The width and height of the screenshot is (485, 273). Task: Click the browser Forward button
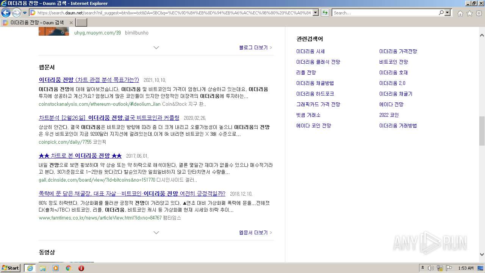[x=16, y=13]
